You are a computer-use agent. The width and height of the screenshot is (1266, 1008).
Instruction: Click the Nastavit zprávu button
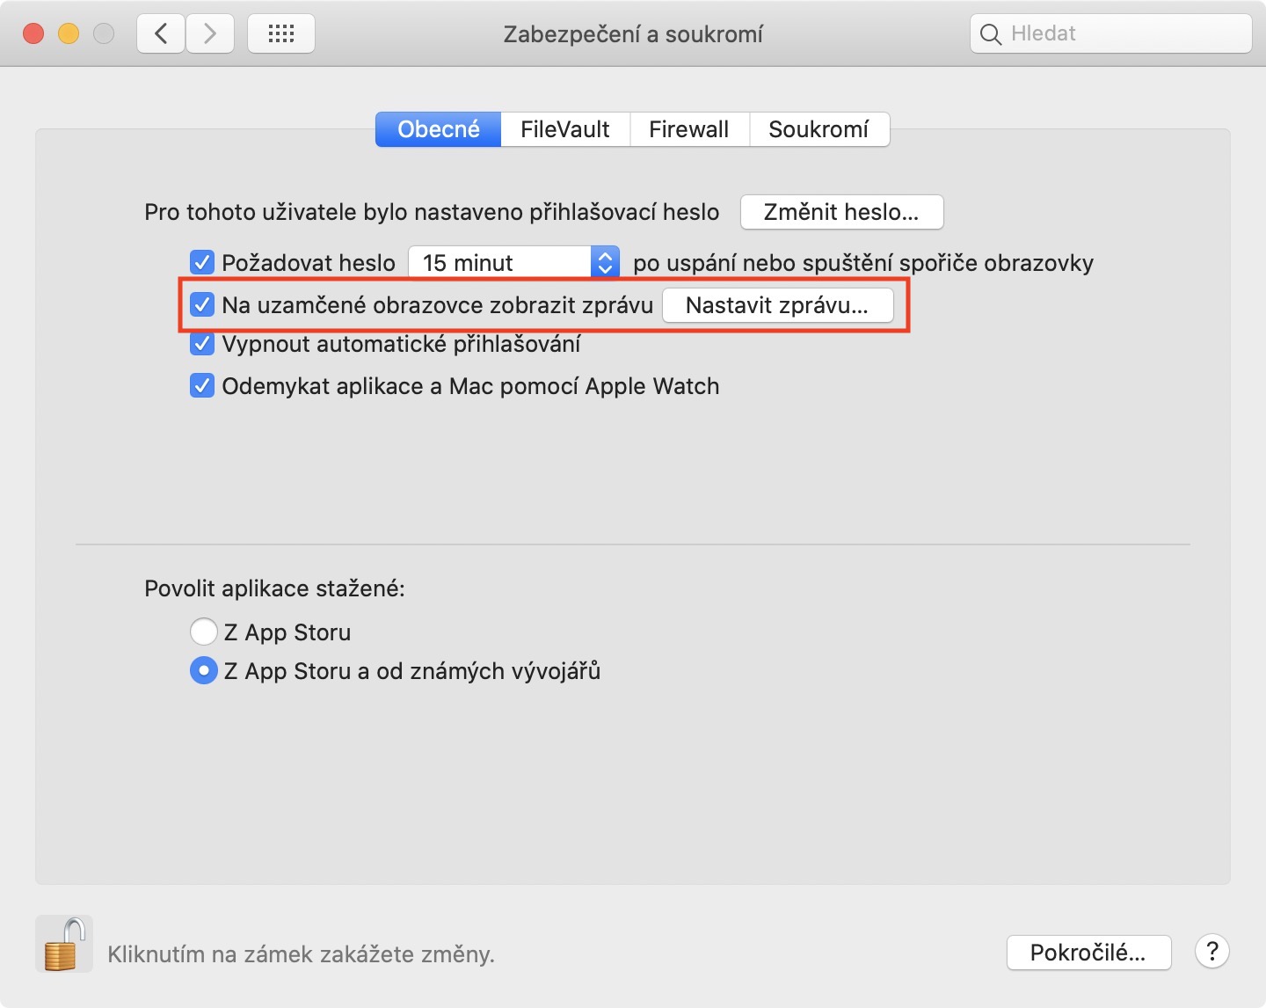point(777,305)
